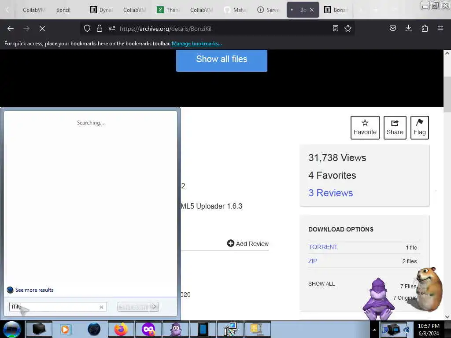
Task: Click the Shut down button
Action: (x=134, y=307)
